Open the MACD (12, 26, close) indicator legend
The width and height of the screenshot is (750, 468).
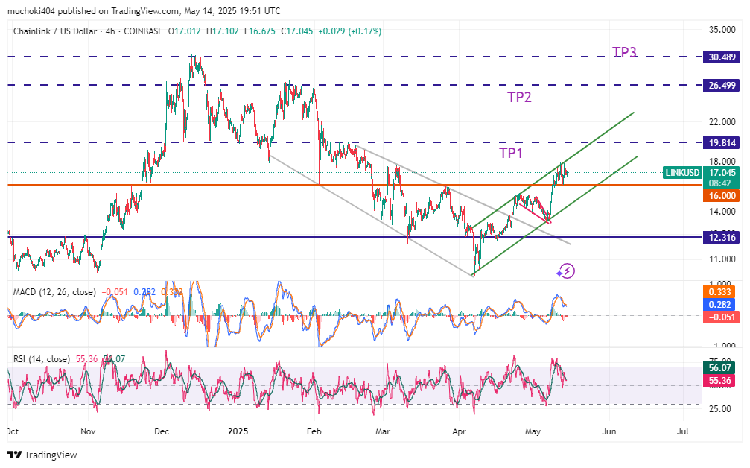tap(54, 292)
